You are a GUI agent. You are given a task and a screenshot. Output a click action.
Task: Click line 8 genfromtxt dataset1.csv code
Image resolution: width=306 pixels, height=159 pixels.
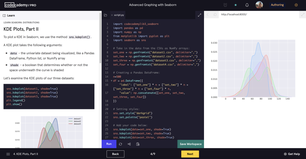pos(155,52)
